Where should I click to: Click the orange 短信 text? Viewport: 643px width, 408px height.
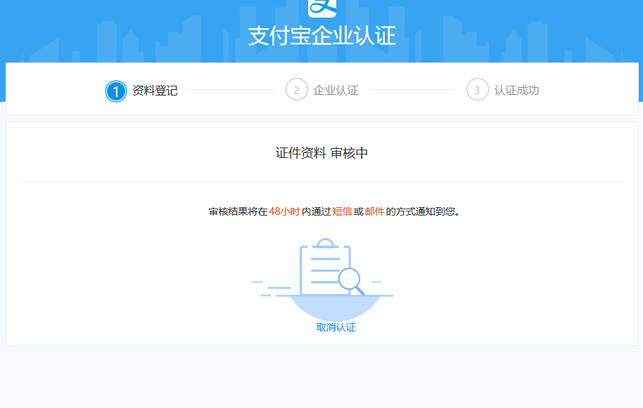click(342, 211)
